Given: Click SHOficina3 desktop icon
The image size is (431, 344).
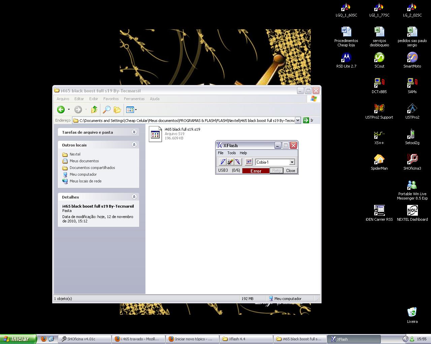Looking at the screenshot, I should click(x=412, y=163).
